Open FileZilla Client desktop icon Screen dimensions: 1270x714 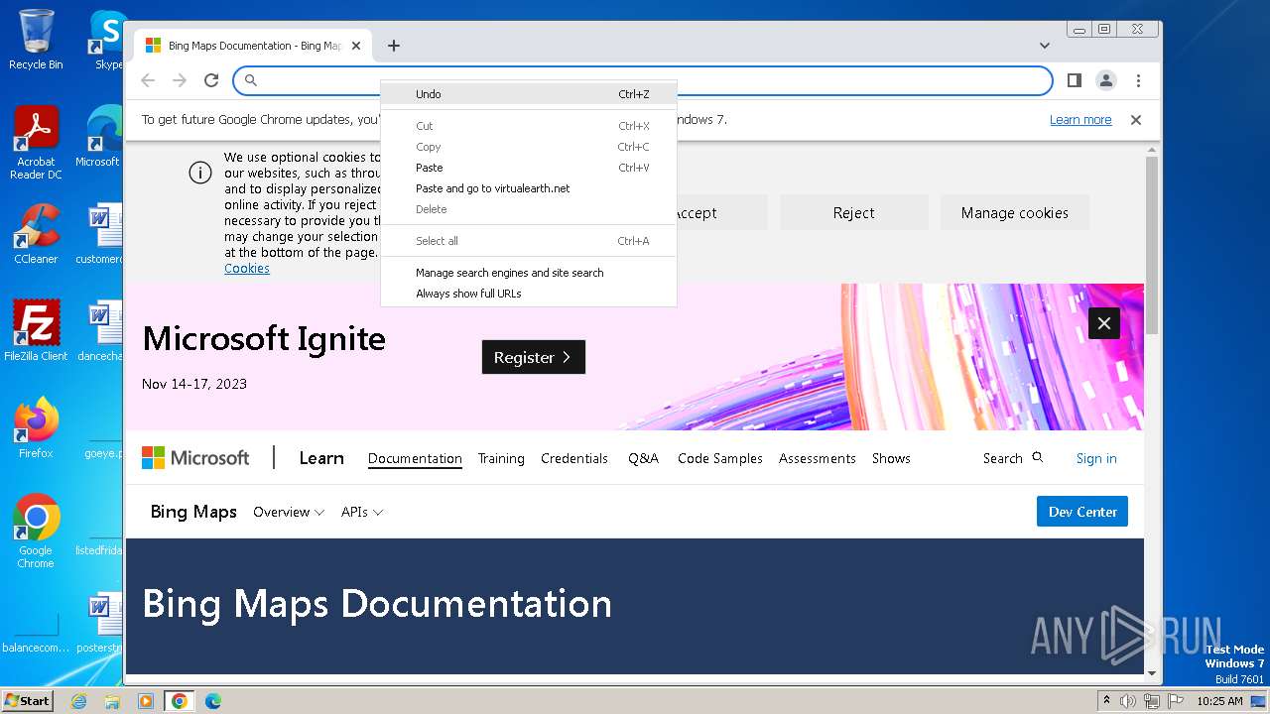click(36, 331)
